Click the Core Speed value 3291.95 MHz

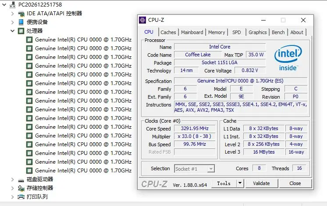[x=195, y=129]
